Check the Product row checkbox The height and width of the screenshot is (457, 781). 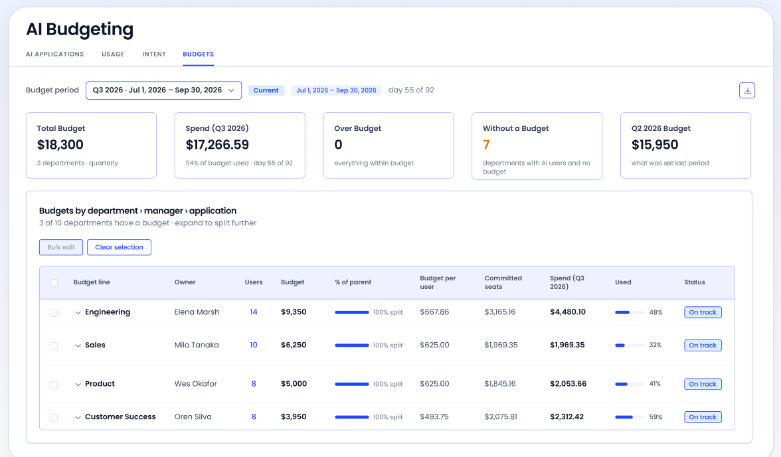54,385
